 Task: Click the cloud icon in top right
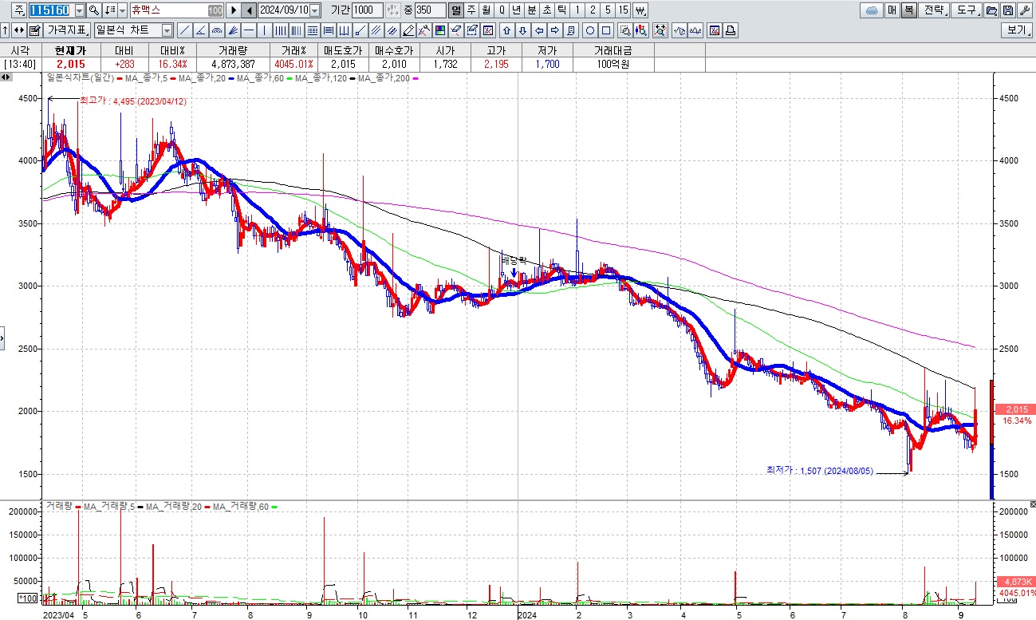coord(872,10)
